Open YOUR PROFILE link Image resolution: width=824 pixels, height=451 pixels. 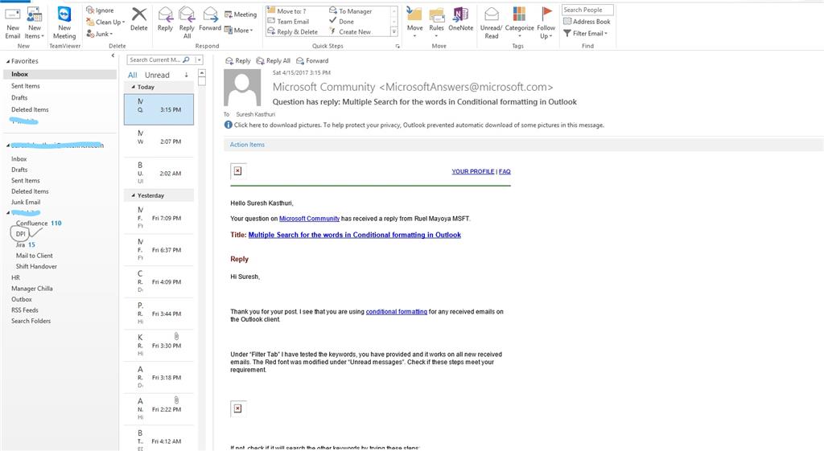pyautogui.click(x=473, y=172)
